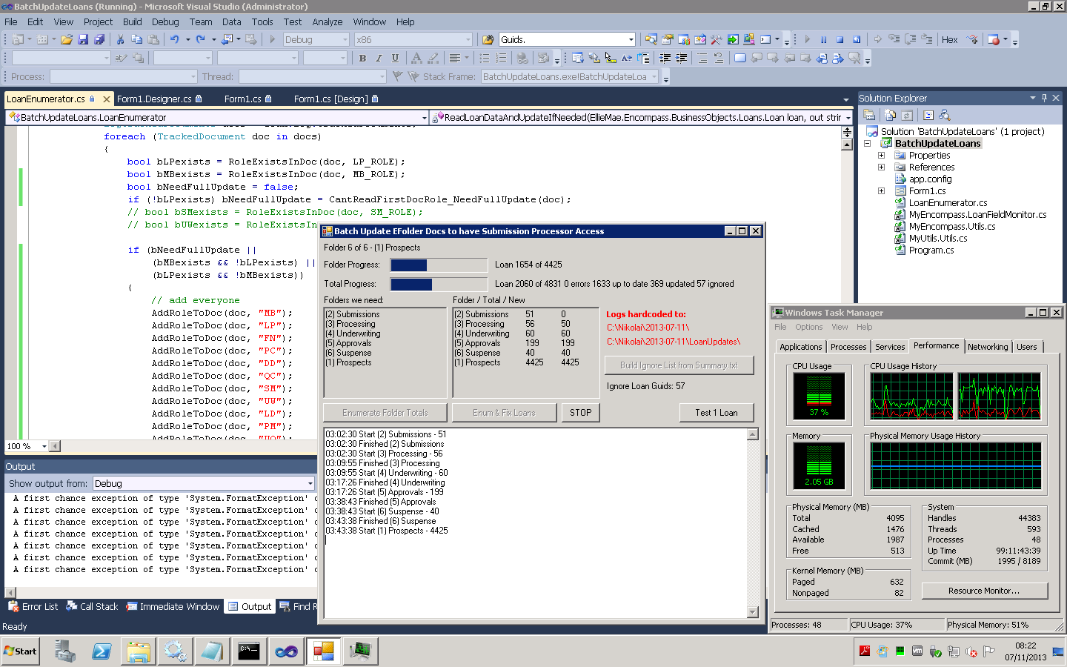Click the Decrease Indent icon
The image size is (1067, 667).
665,58
